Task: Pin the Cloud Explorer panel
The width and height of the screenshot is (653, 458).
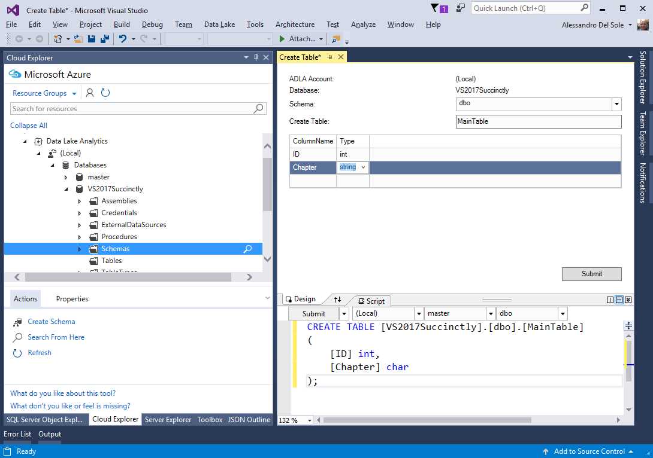Action: click(x=255, y=57)
